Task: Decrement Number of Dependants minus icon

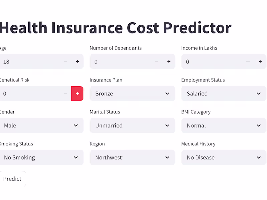Action: [x=157, y=62]
